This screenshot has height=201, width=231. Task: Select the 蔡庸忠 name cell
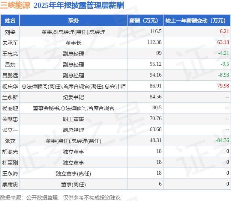click(x=10, y=184)
